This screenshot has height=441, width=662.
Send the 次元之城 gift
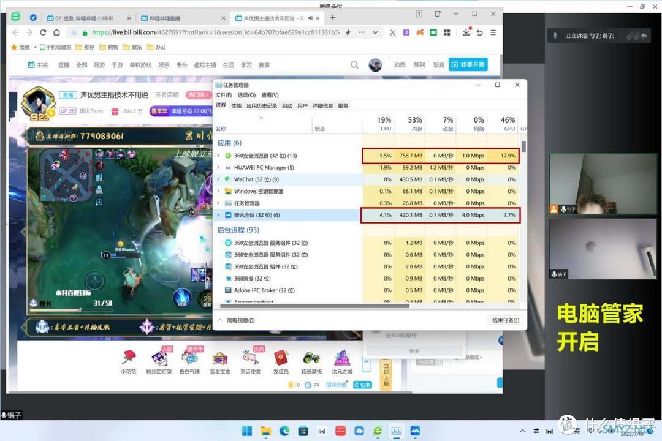click(x=342, y=361)
